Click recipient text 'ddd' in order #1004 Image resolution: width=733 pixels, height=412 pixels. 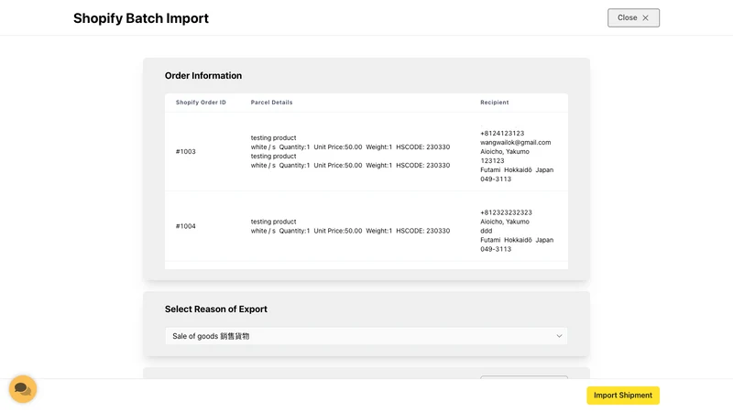[x=487, y=231]
